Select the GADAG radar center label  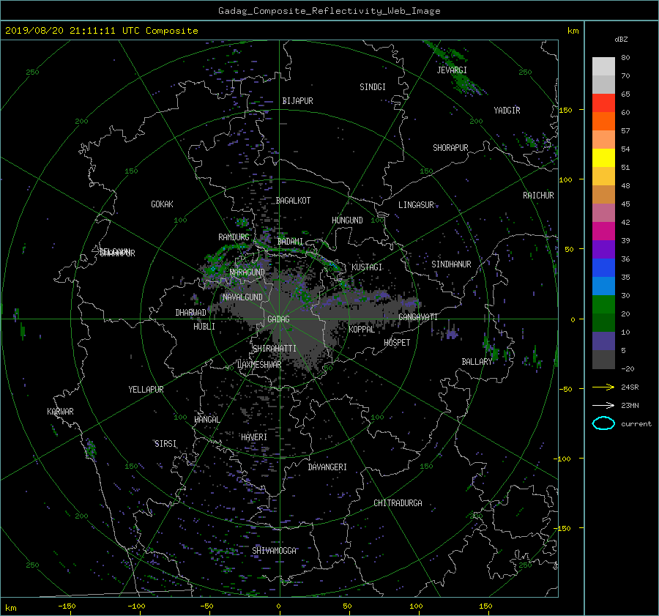pos(278,319)
